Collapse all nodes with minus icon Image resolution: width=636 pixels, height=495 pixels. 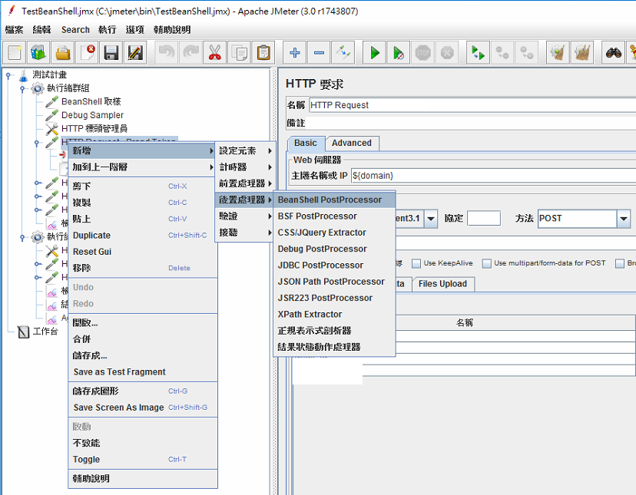[x=320, y=53]
